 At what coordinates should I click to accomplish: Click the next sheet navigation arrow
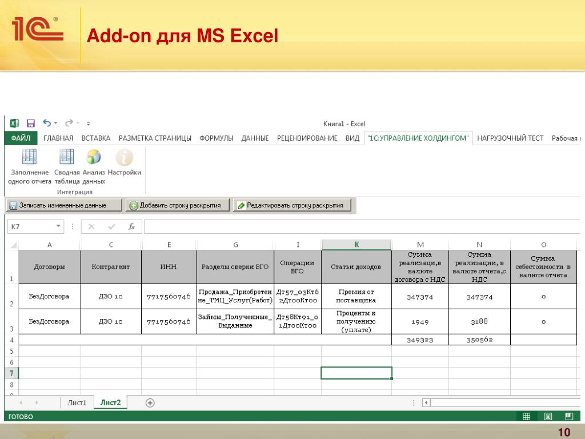point(37,403)
